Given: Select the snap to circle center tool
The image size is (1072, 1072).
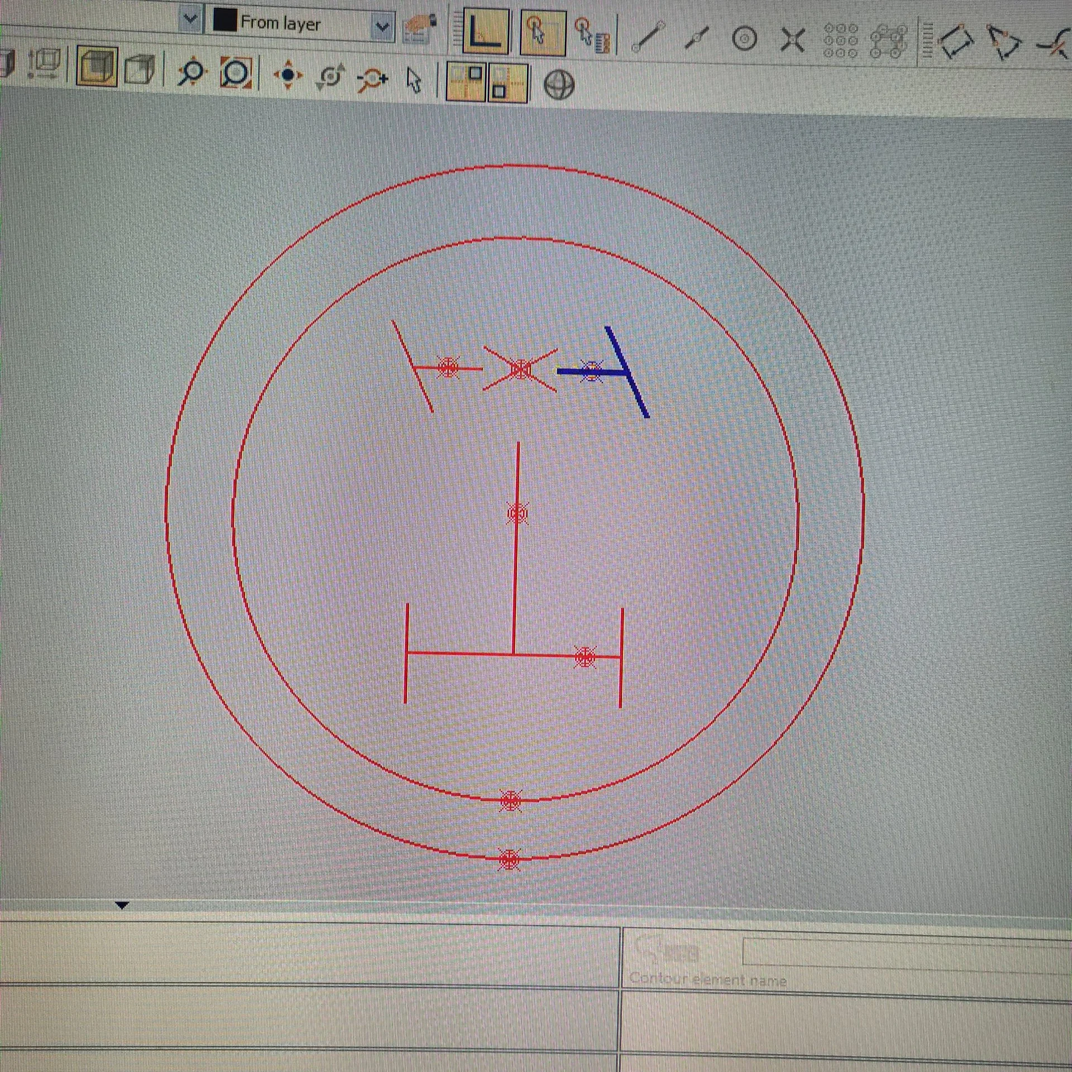Looking at the screenshot, I should tap(744, 39).
